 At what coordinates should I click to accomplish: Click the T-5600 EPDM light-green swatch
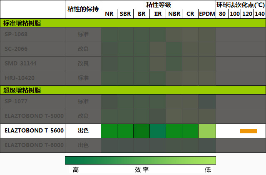[207, 131]
